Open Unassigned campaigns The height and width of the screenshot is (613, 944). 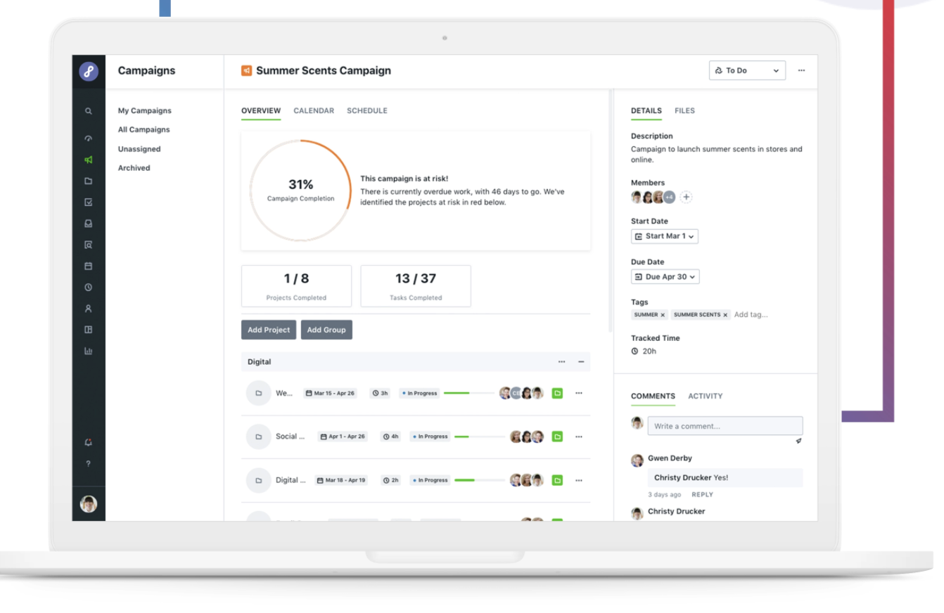pos(139,149)
